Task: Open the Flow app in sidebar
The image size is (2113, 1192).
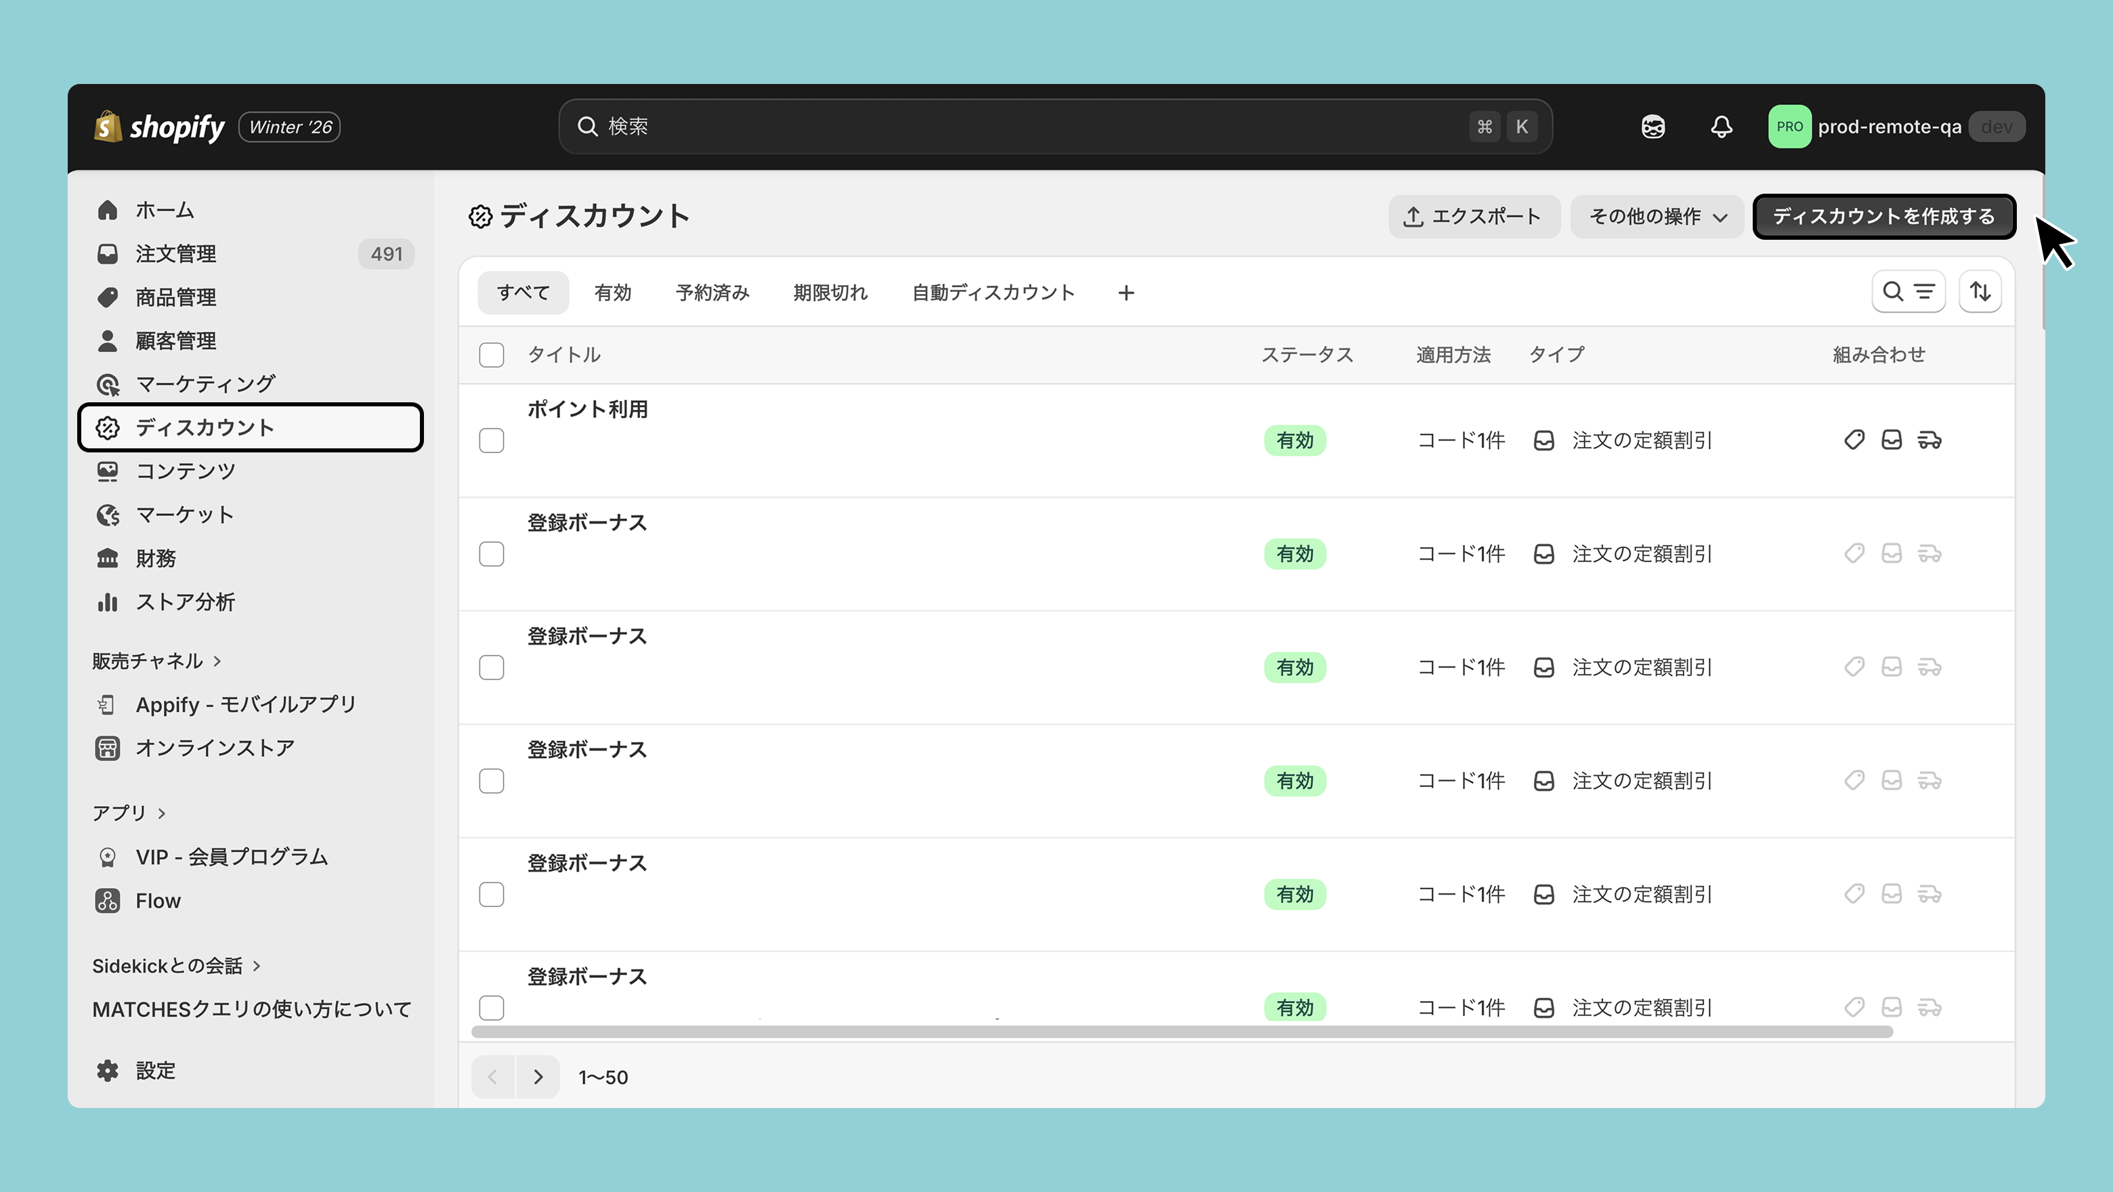Action: tap(158, 901)
